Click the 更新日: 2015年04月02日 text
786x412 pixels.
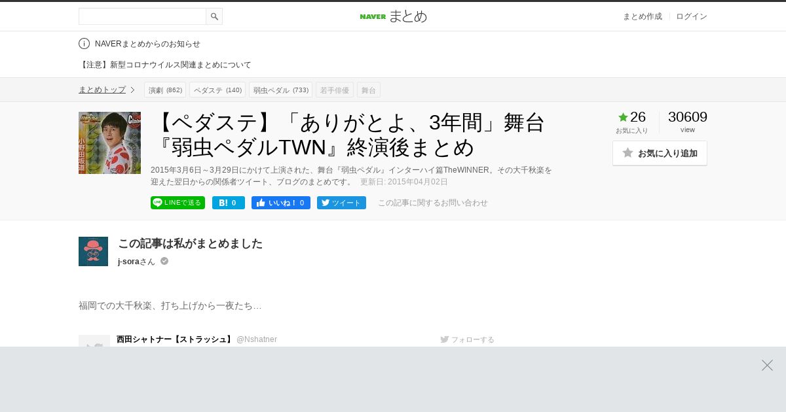tap(404, 182)
